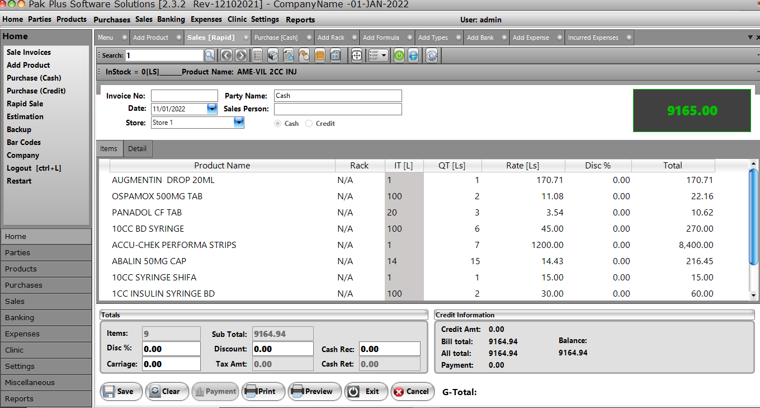Select the Credit payment radio button
The width and height of the screenshot is (760, 408).
coord(309,124)
